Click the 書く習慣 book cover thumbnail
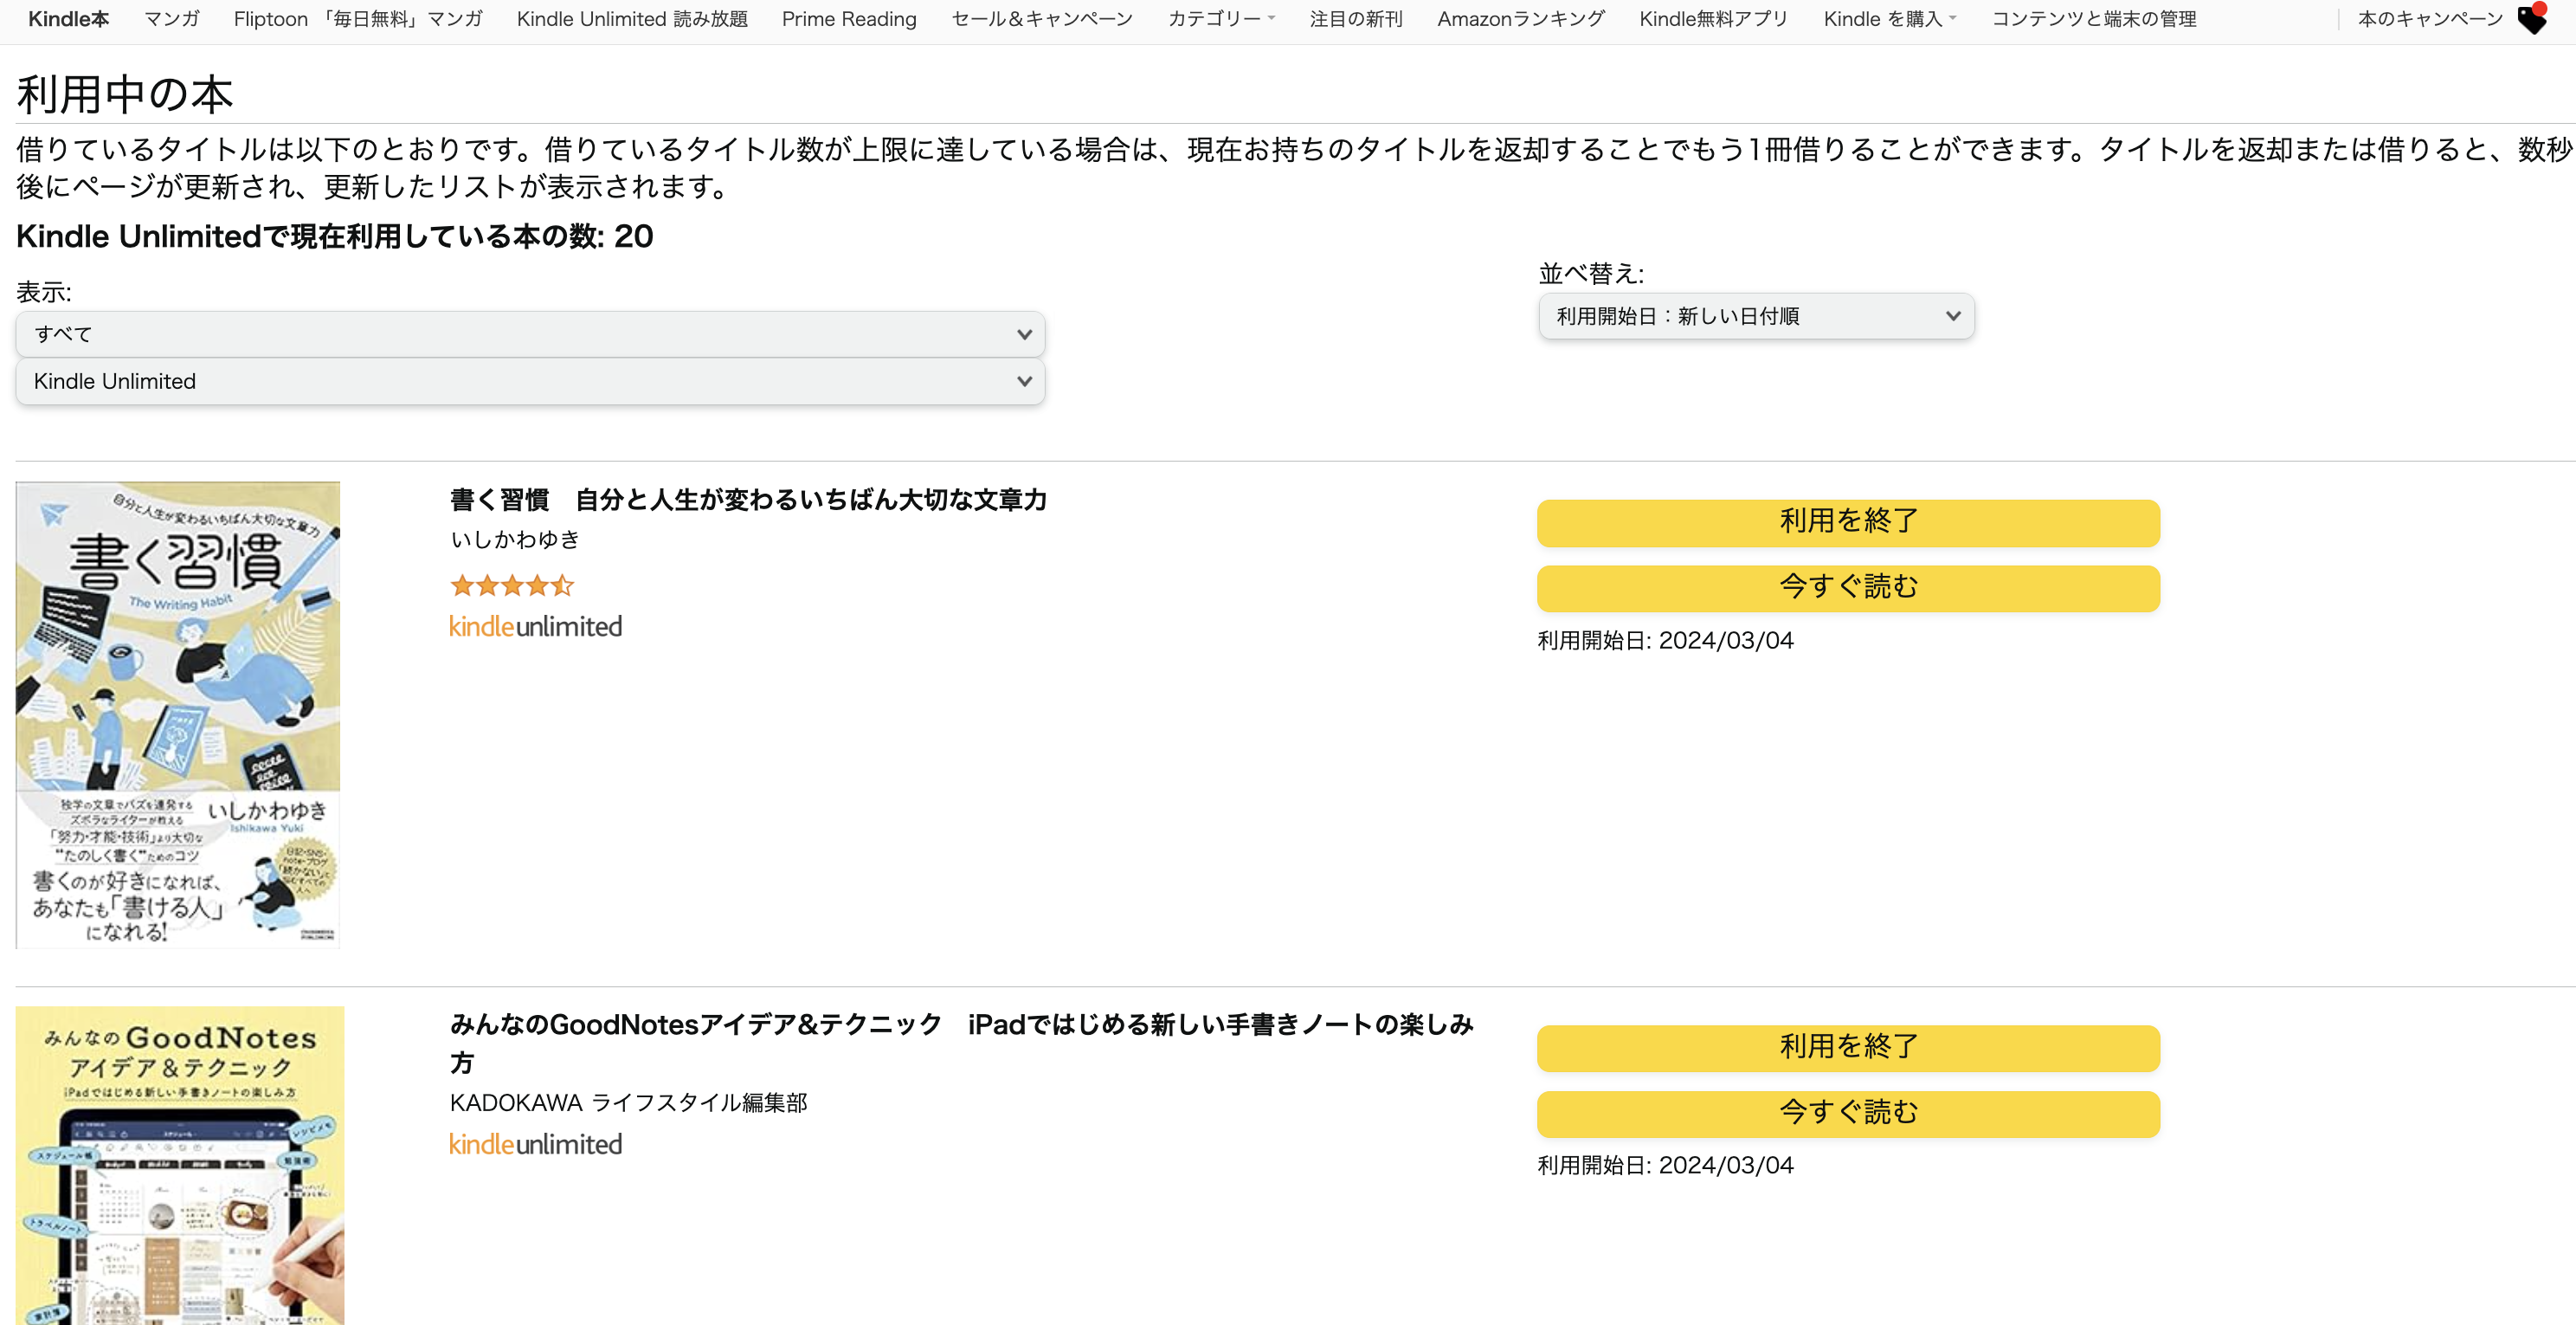Image resolution: width=2576 pixels, height=1325 pixels. coord(178,714)
